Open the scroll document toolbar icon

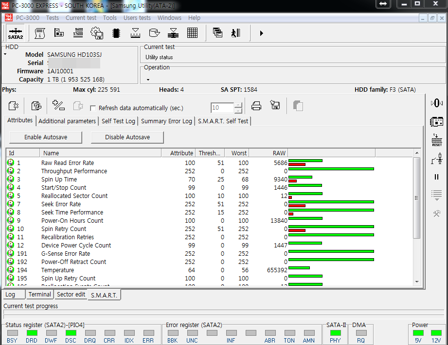[x=40, y=33]
